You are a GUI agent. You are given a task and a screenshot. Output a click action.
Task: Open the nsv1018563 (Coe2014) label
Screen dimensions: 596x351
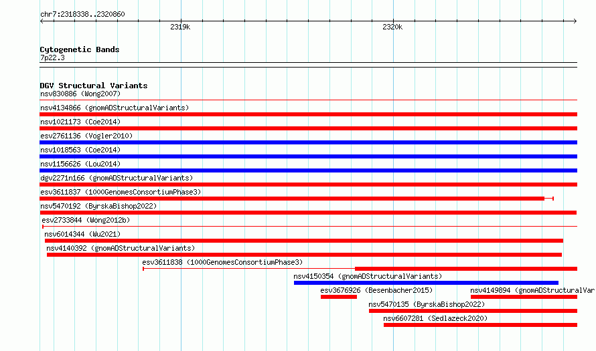[80, 150]
